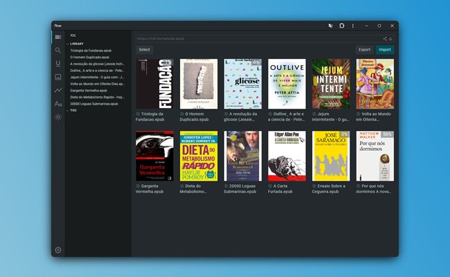This screenshot has width=450, height=277.
Task: Open Volta ao Mundo em Oitenta Dias in sidebar
Action: tap(98, 84)
